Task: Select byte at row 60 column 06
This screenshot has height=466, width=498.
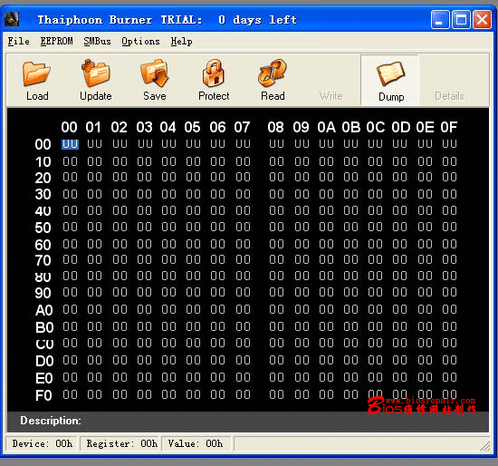Action: pyautogui.click(x=217, y=244)
